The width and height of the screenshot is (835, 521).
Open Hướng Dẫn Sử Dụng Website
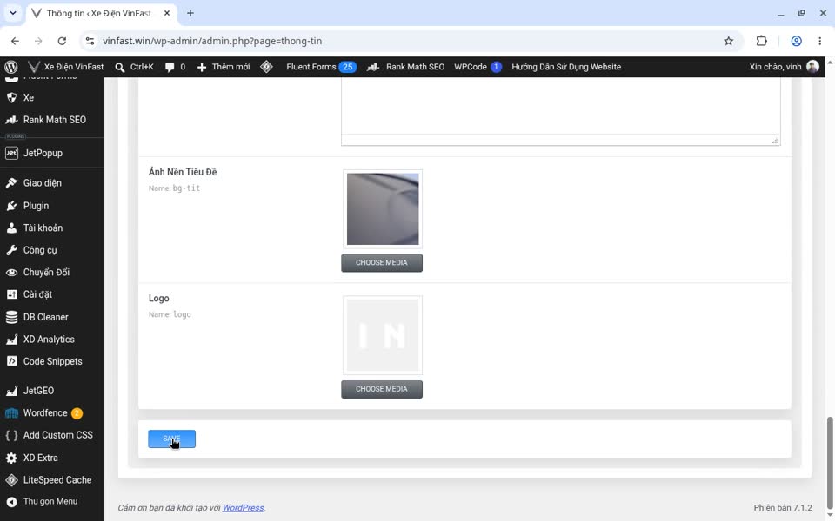click(566, 67)
